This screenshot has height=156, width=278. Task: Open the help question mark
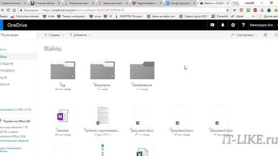[x=243, y=25]
